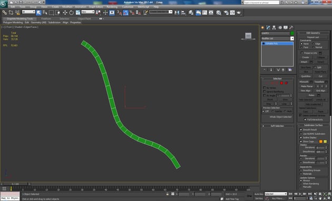Image resolution: width=332 pixels, height=201 pixels.
Task: Enable the Preserve UVs checkbox
Action: pos(302,53)
